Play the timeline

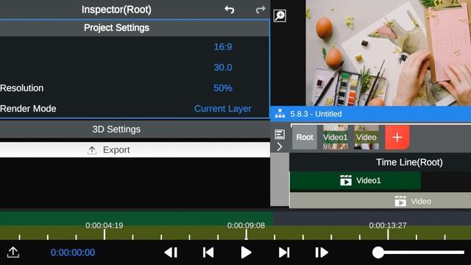pyautogui.click(x=246, y=252)
